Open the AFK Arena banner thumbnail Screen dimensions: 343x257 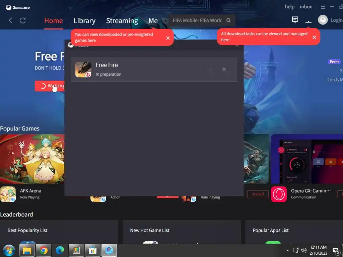(32, 159)
